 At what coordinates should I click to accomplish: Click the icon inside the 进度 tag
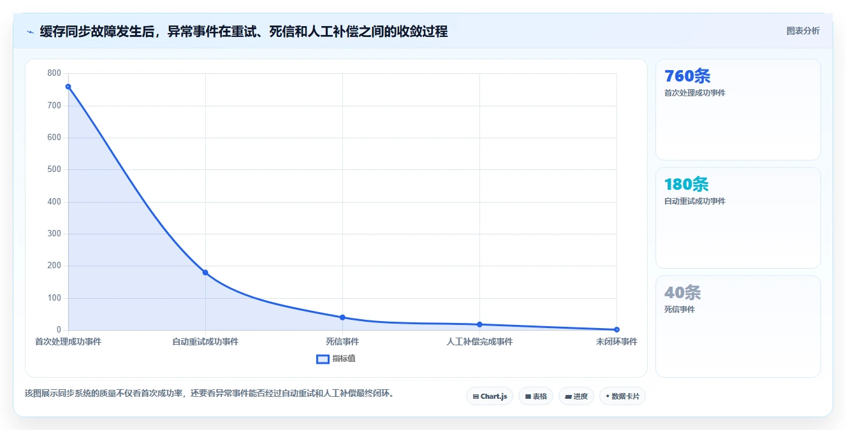(x=568, y=396)
